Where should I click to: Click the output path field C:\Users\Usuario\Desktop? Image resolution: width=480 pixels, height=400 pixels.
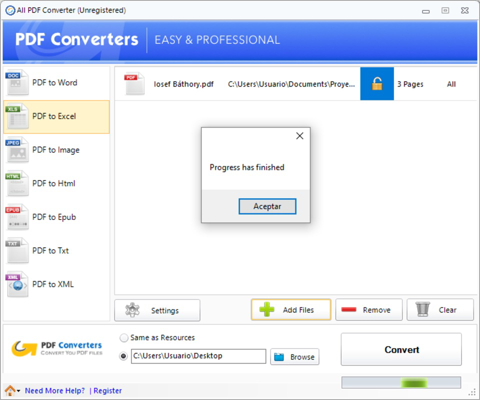click(x=198, y=356)
